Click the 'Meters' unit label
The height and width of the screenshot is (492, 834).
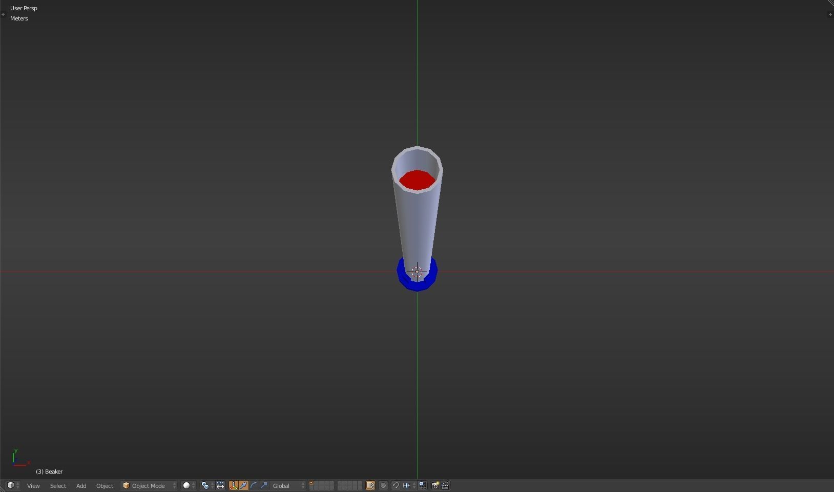19,18
